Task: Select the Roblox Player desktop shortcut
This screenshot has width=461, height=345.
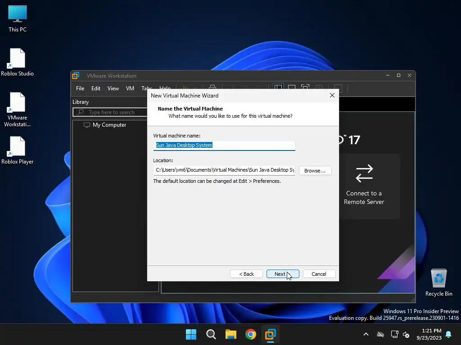Action: [18, 150]
